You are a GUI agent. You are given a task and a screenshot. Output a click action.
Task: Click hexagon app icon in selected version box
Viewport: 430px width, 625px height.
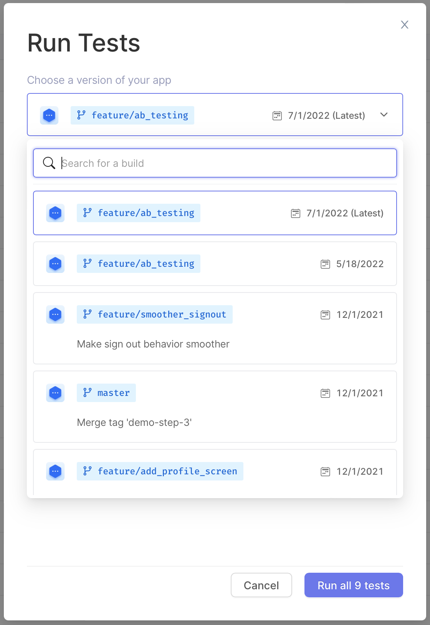tap(49, 115)
